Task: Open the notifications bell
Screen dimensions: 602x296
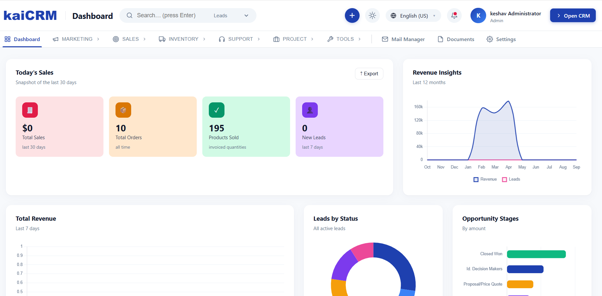Action: (454, 15)
